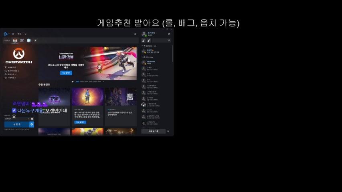
Task: Open the blue hero skin recommended card
Action: (87, 107)
